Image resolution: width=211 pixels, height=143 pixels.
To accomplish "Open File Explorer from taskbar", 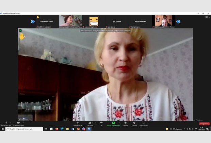I will [67, 129].
